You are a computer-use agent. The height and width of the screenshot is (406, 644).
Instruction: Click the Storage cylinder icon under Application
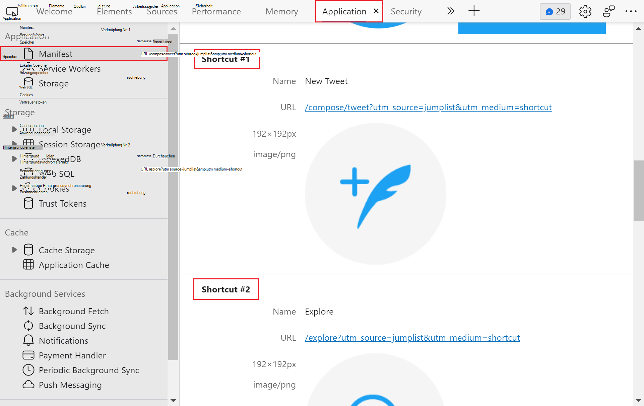tap(28, 83)
